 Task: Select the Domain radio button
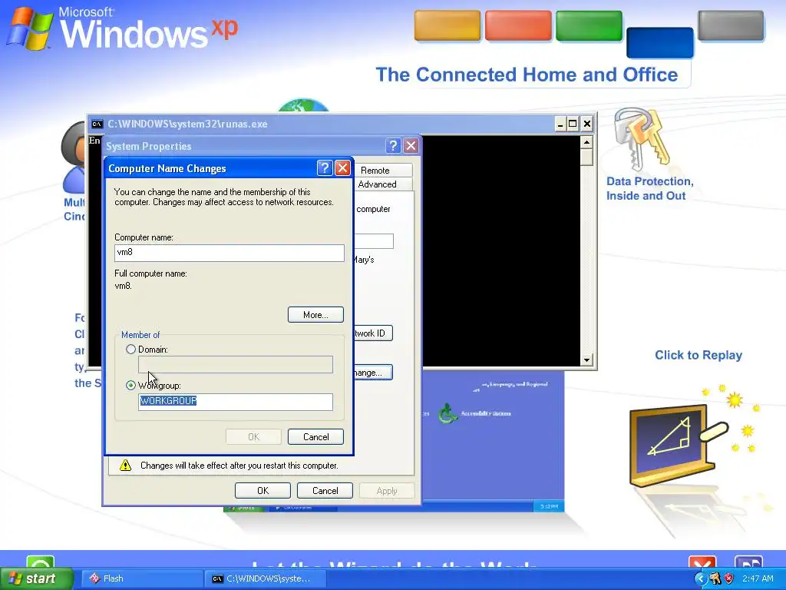130,350
